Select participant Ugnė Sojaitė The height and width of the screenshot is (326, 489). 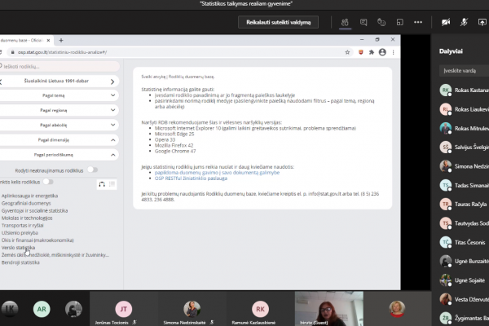[x=464, y=280]
